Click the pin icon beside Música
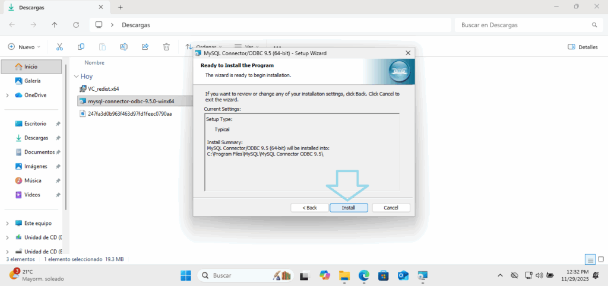Image resolution: width=608 pixels, height=286 pixels. pos(58,180)
